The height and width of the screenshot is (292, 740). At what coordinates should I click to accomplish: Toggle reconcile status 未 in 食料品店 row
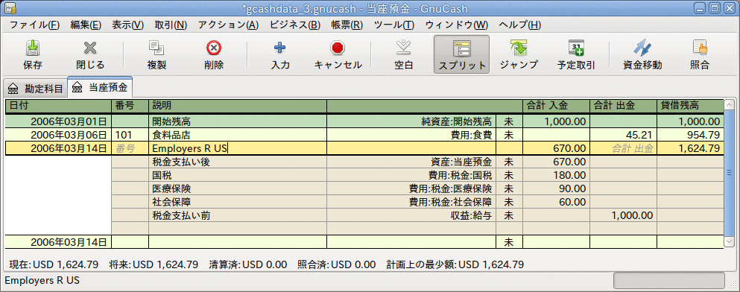coord(509,135)
